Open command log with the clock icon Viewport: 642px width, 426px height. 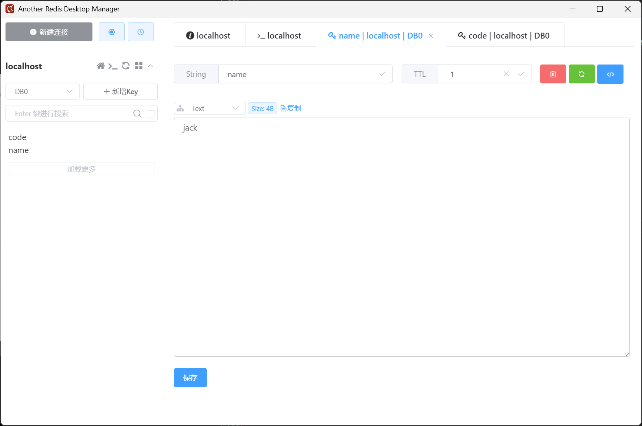[x=140, y=32]
